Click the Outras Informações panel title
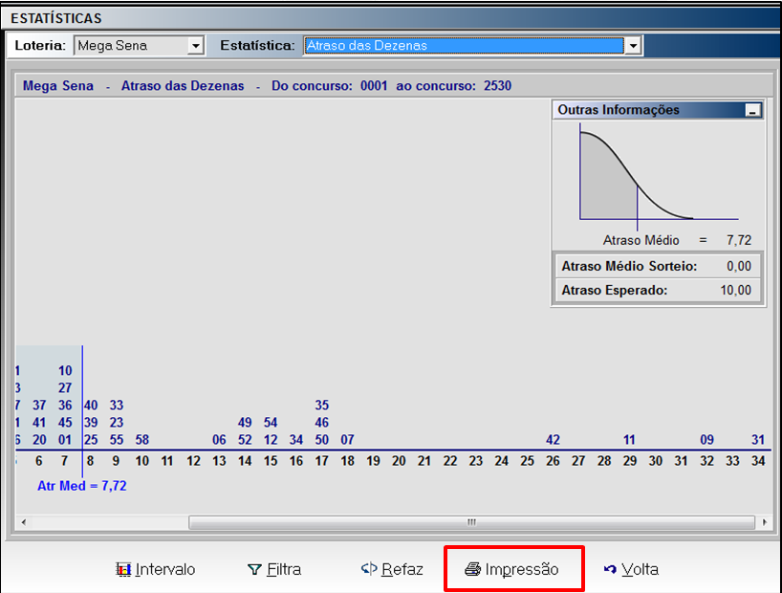 (x=619, y=110)
